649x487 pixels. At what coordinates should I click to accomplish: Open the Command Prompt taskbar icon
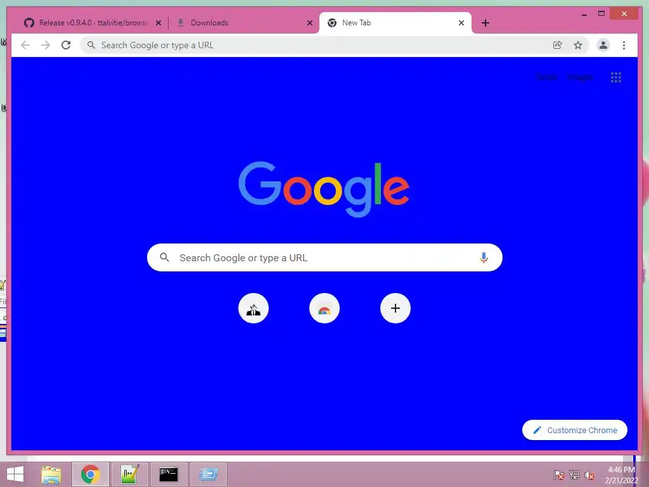pos(169,474)
